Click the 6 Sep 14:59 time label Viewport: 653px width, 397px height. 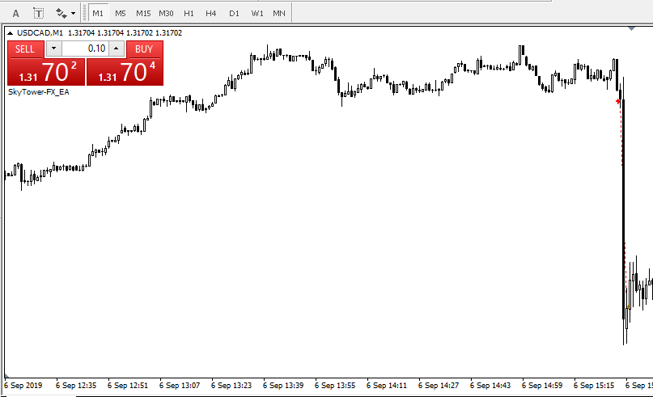(542, 386)
